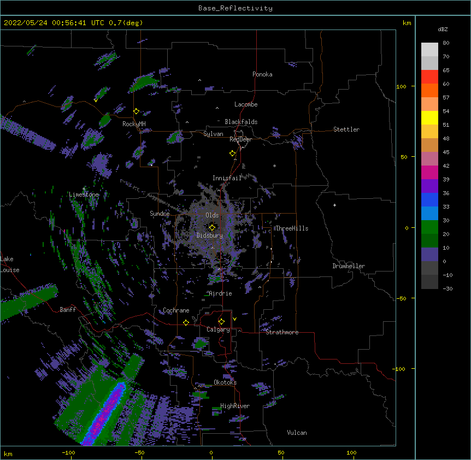Click the yellow diamond marker south of RedDeer
The width and height of the screenshot is (471, 460).
point(233,154)
